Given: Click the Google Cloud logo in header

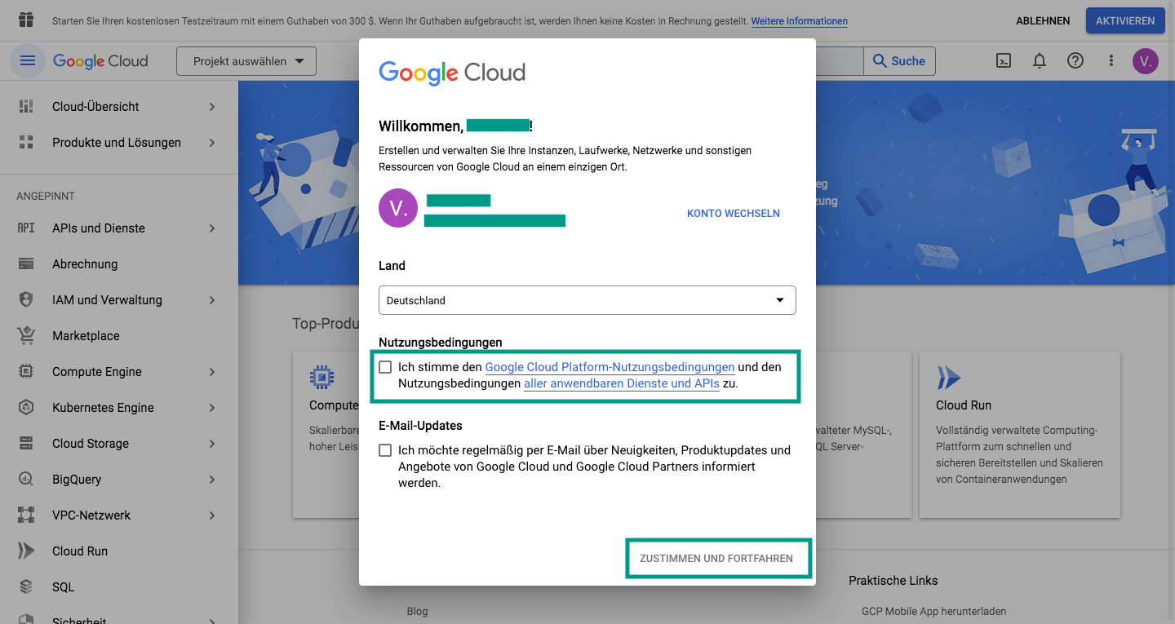Looking at the screenshot, I should click(x=100, y=61).
